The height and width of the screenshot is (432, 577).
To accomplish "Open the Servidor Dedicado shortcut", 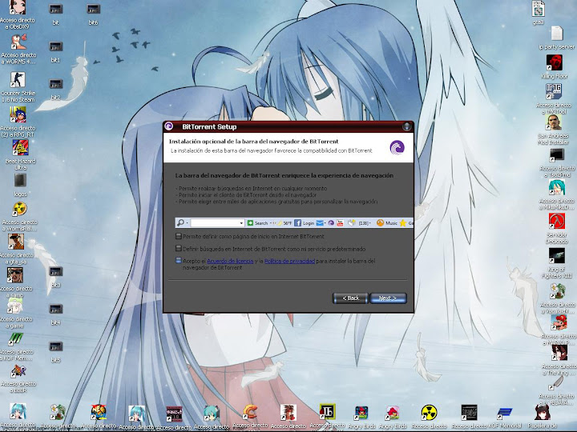I will (556, 221).
